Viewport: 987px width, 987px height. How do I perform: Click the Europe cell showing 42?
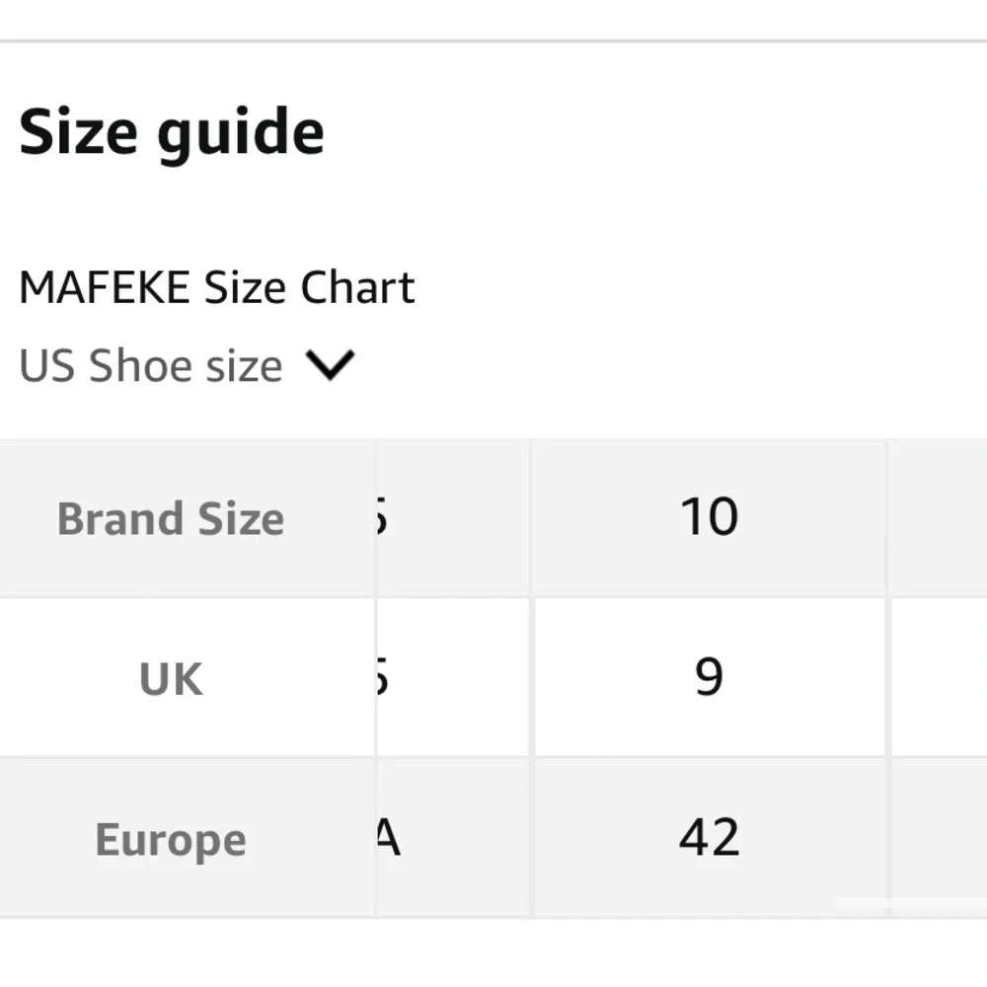pos(710,838)
